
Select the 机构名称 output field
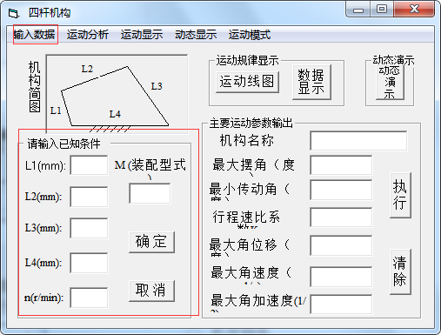pyautogui.click(x=358, y=141)
